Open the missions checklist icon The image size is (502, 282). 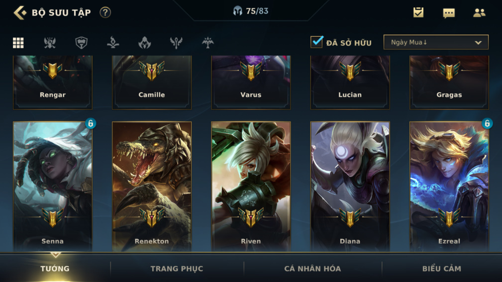[418, 12]
